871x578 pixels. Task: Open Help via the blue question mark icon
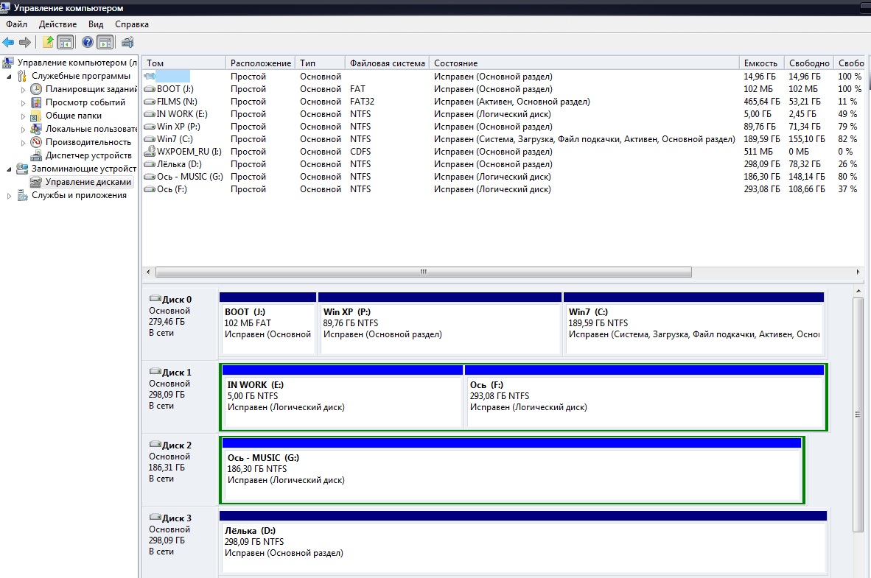(x=88, y=42)
